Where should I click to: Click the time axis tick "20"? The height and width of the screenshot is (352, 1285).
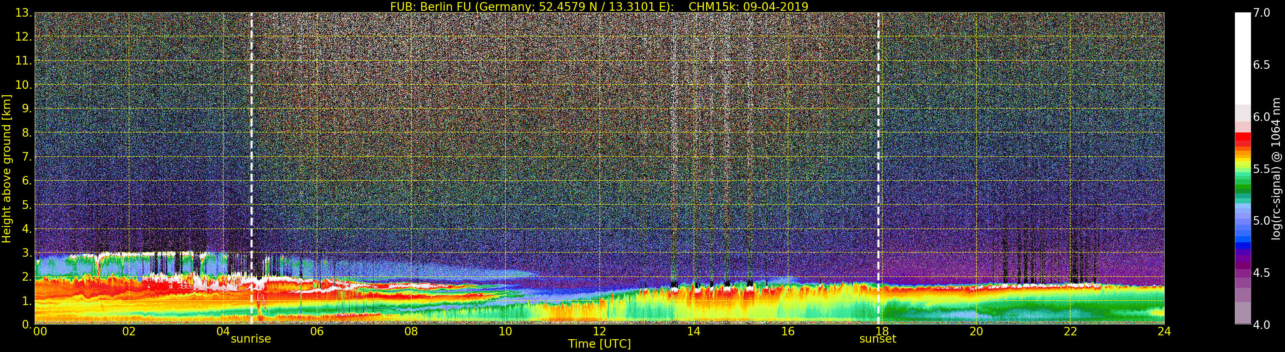(976, 331)
